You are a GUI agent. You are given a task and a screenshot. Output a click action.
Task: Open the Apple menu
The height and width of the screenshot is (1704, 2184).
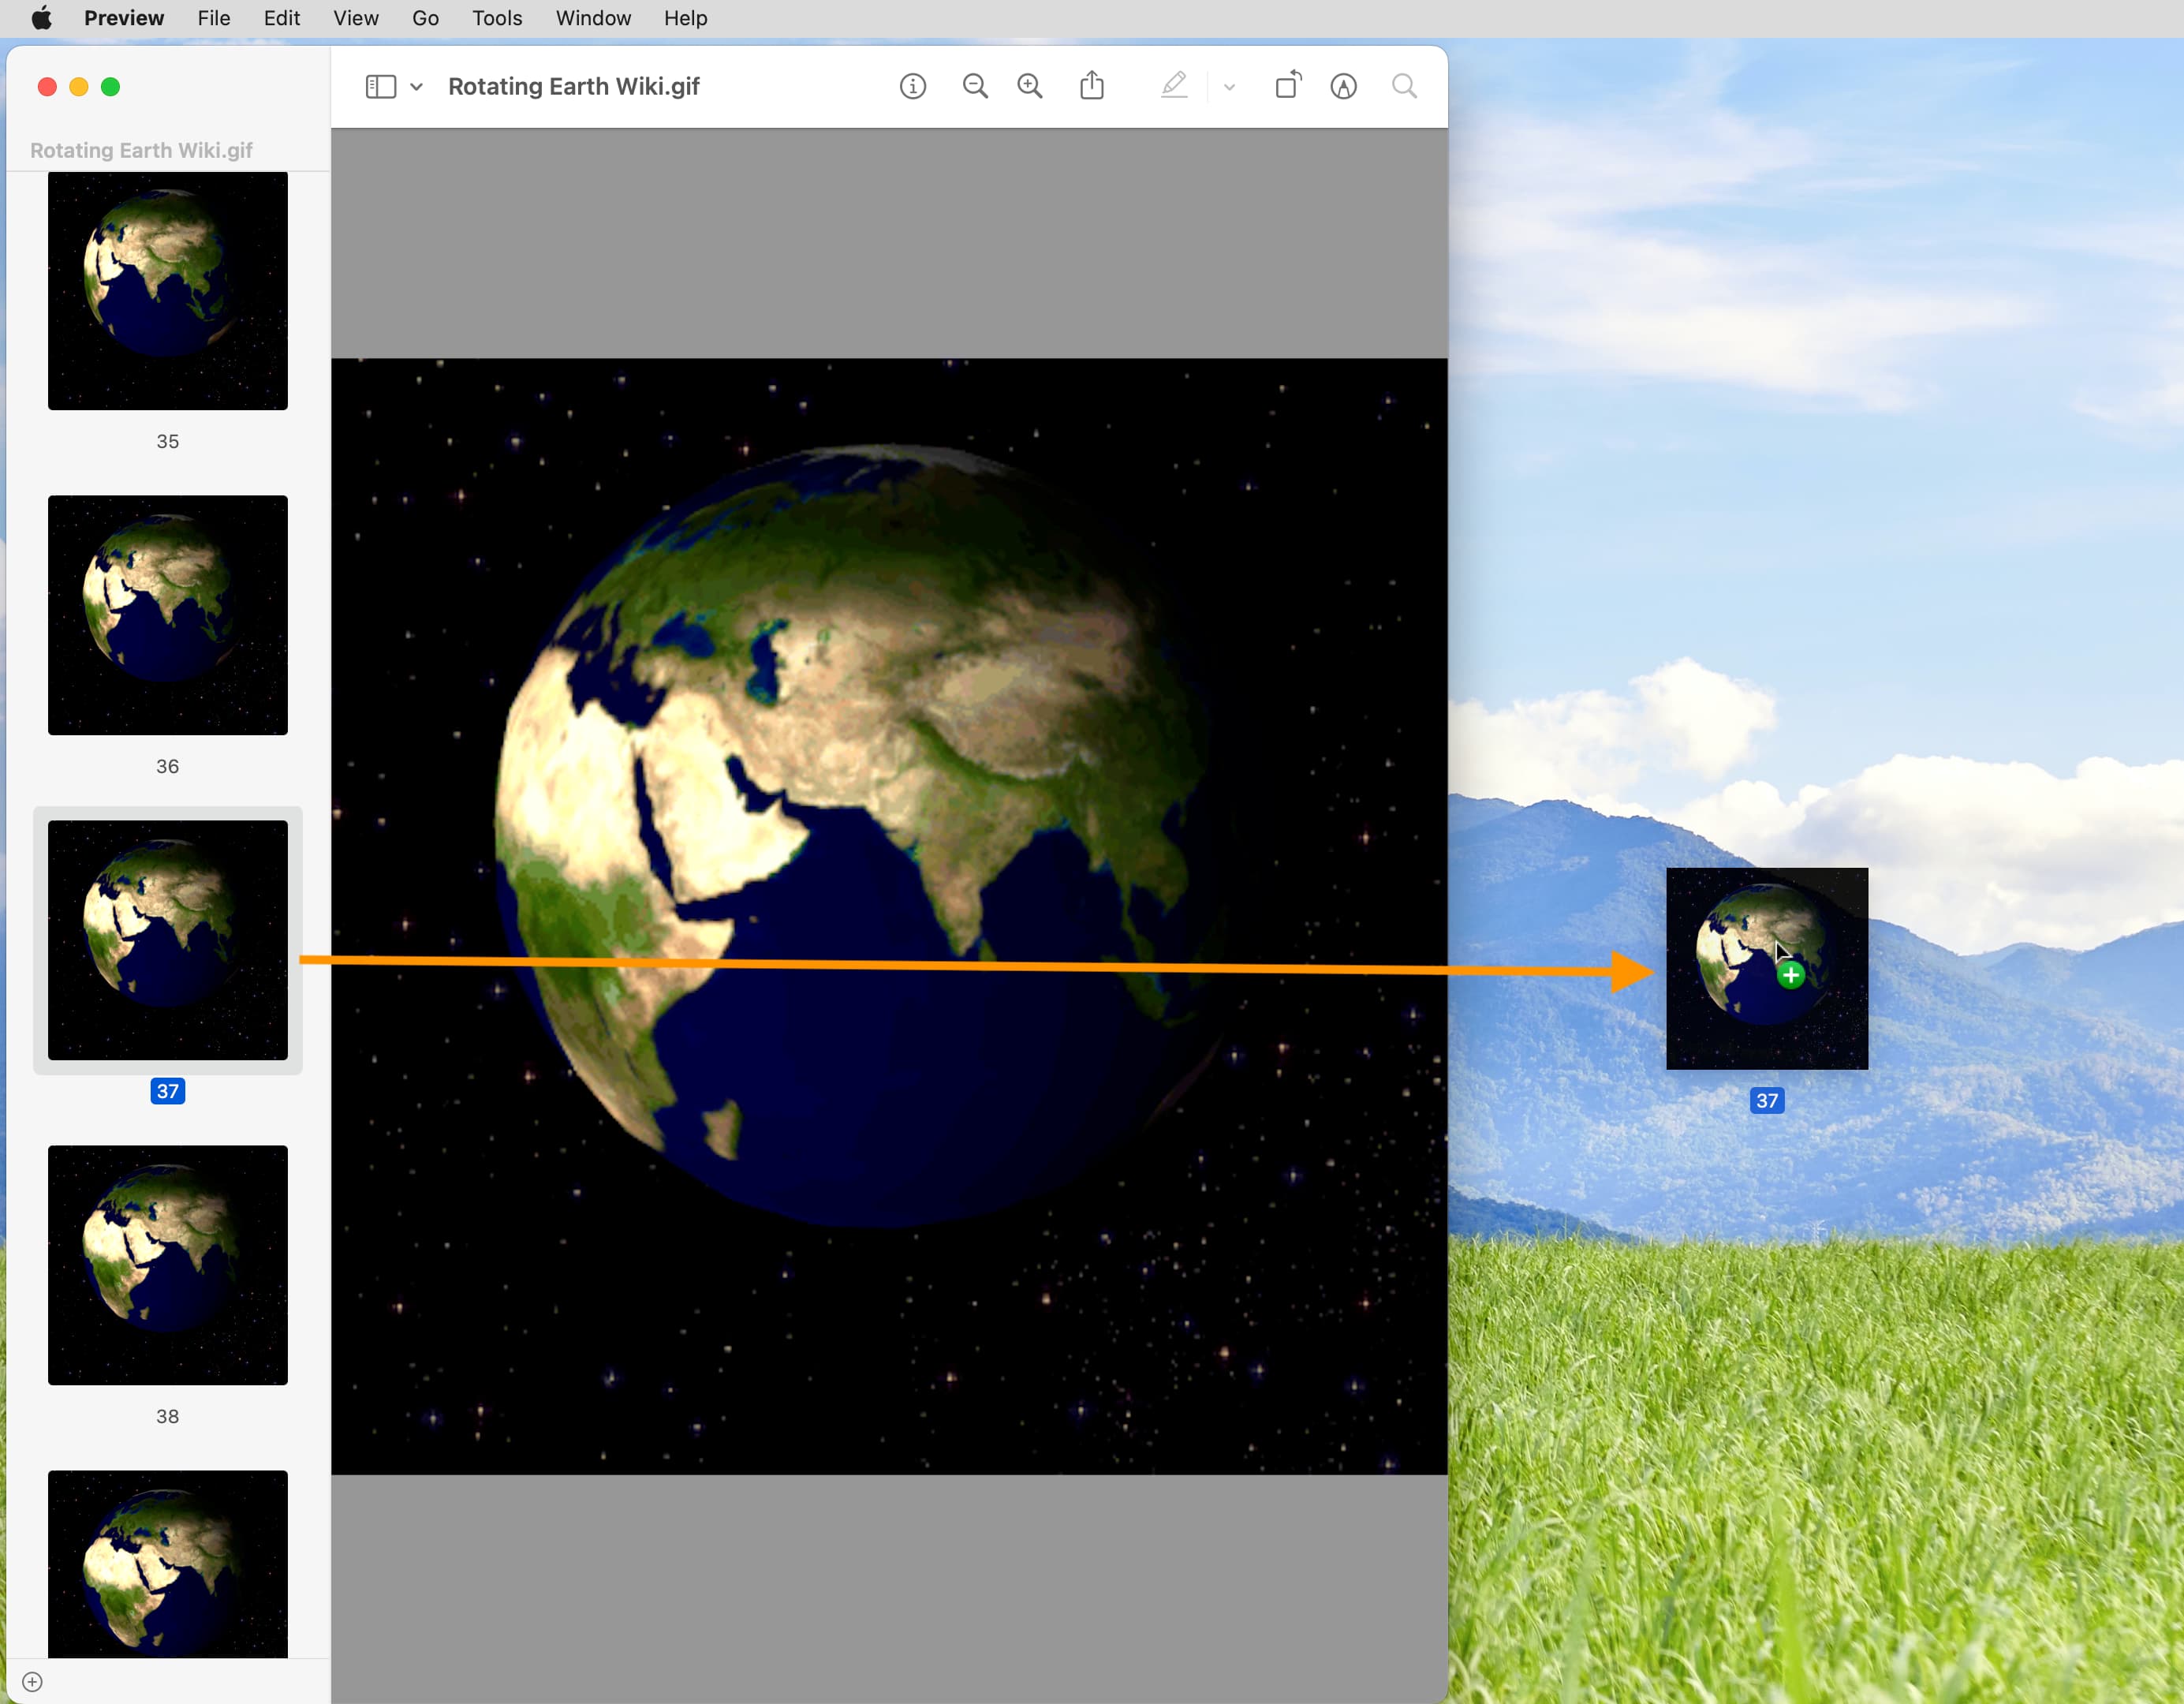41,18
